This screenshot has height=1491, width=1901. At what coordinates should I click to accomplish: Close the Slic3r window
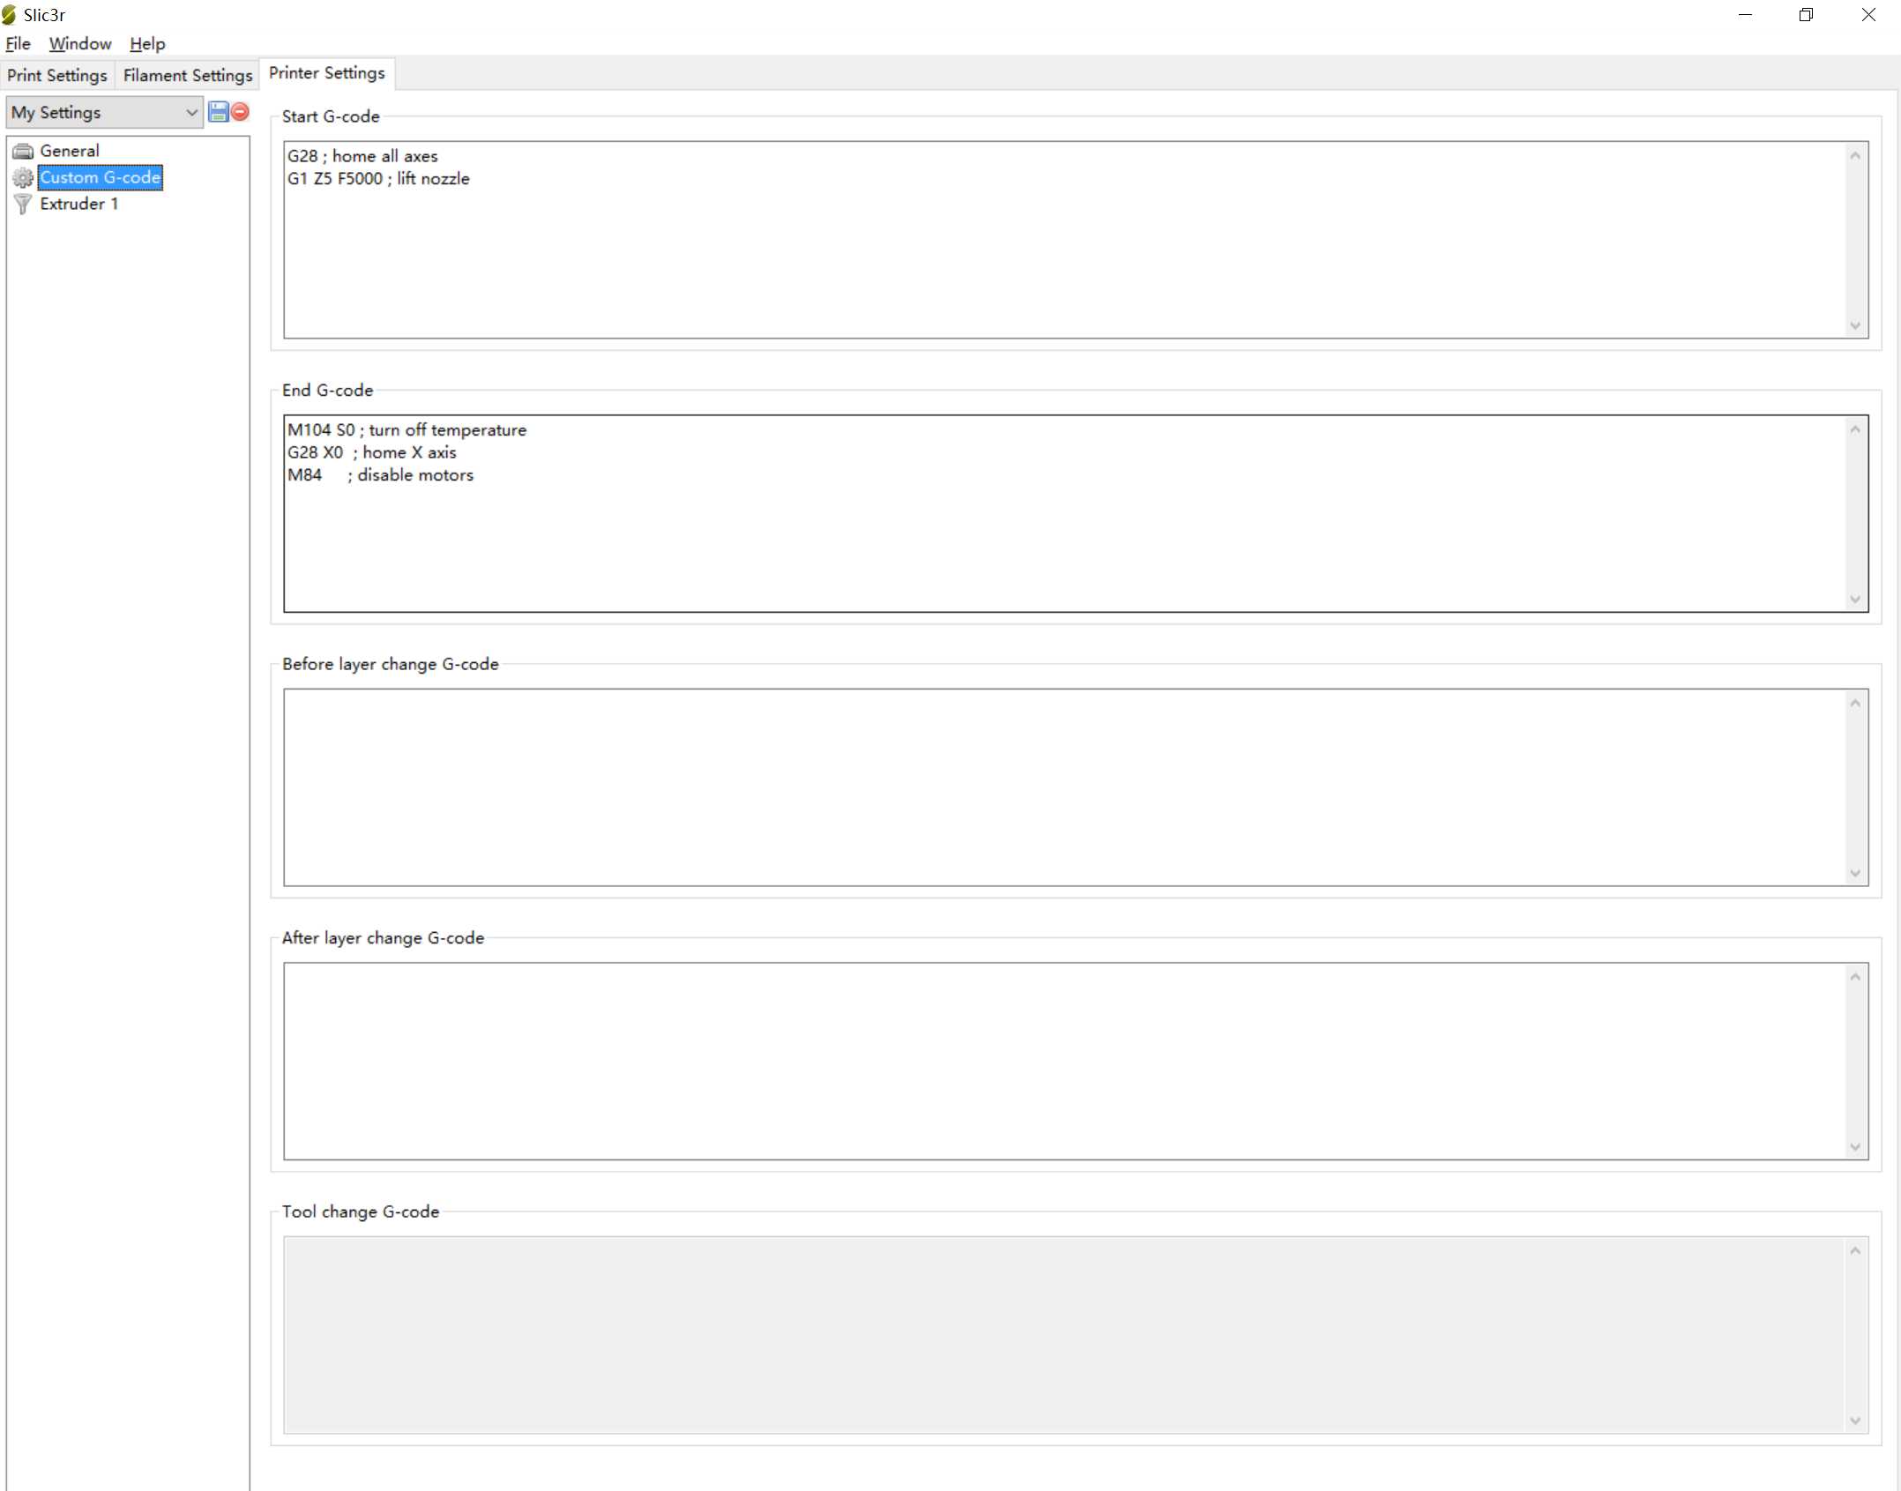(1868, 15)
